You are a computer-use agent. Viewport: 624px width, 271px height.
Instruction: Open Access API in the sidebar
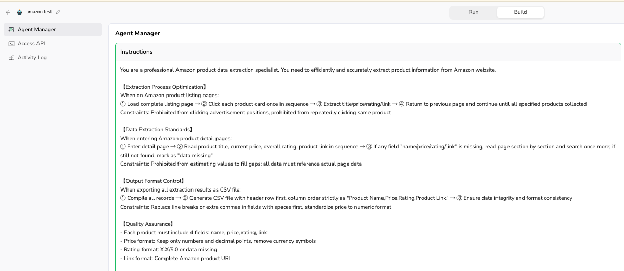pos(53,44)
